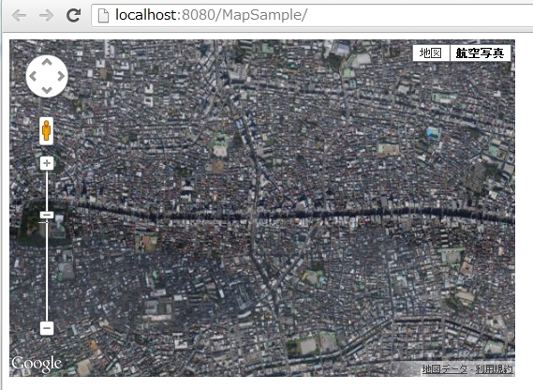Select the orange Street View pegman
Screen dimensions: 533x390
[47, 131]
